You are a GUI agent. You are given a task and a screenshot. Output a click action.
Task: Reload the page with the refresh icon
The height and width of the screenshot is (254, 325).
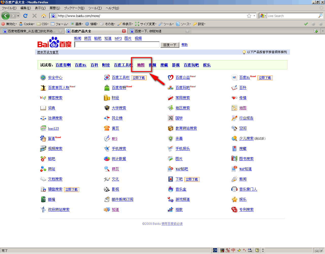(x=25, y=16)
